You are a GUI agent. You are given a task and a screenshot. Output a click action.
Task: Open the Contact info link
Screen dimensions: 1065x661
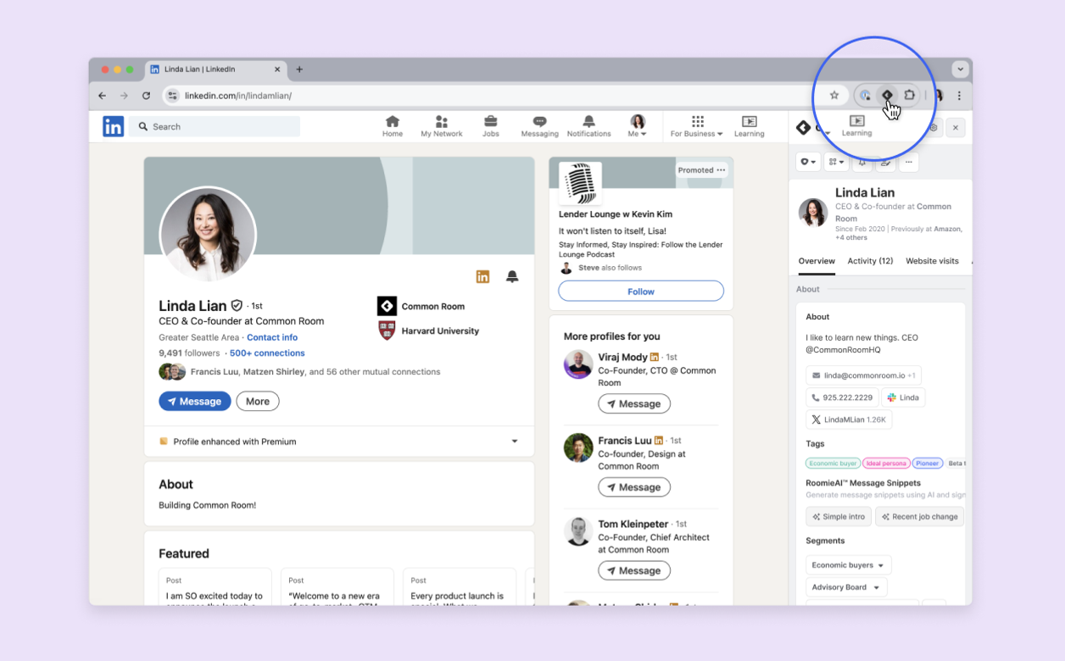(272, 337)
